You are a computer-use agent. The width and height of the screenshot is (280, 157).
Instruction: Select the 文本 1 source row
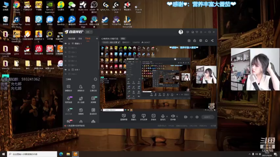click(x=81, y=69)
